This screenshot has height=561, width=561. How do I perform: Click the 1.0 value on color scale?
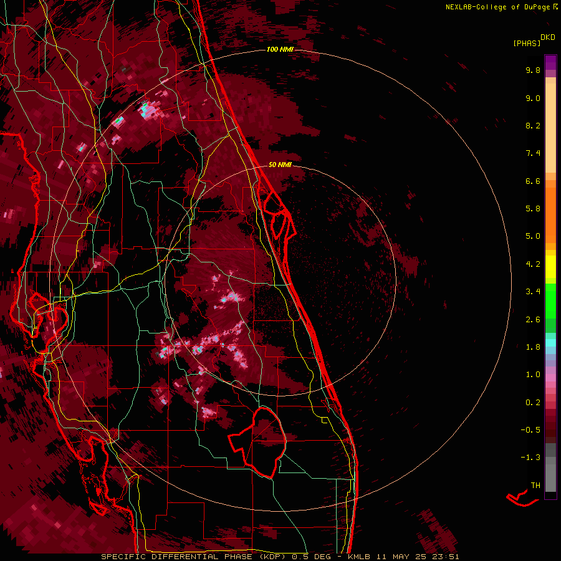tap(533, 375)
